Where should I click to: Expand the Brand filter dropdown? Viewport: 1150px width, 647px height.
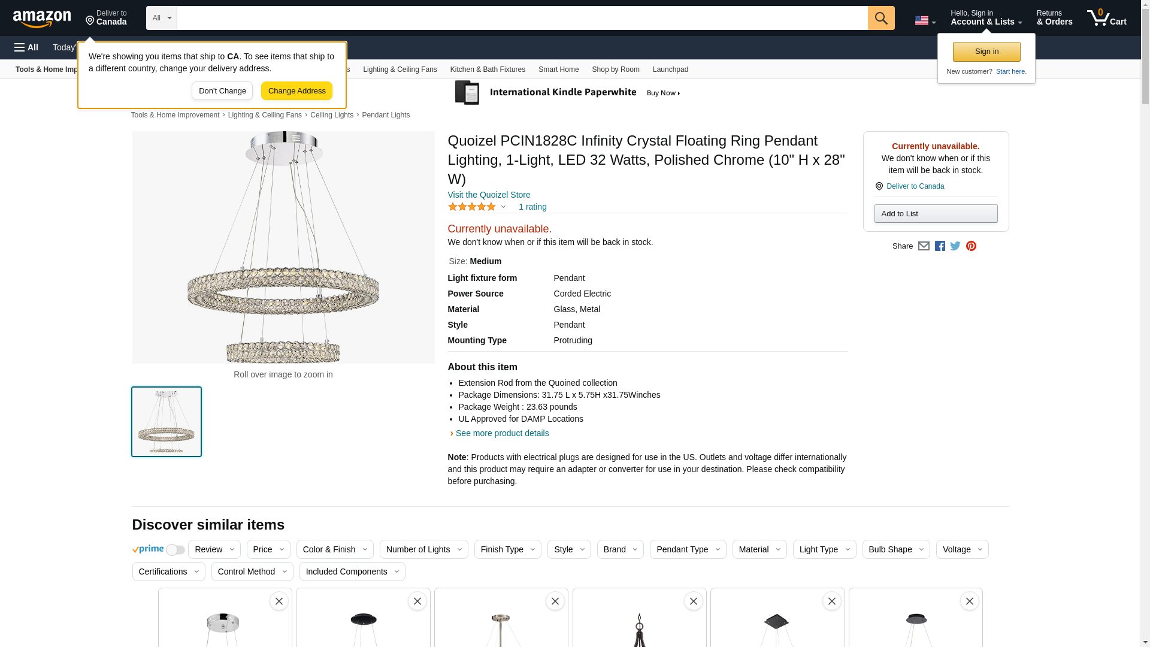click(620, 549)
